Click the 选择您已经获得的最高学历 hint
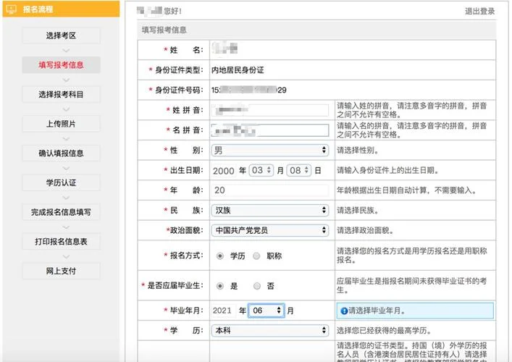This screenshot has width=512, height=362. tap(384, 331)
